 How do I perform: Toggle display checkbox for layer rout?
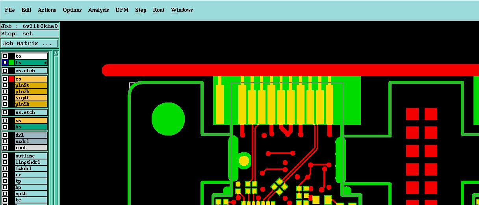[x=5, y=148]
